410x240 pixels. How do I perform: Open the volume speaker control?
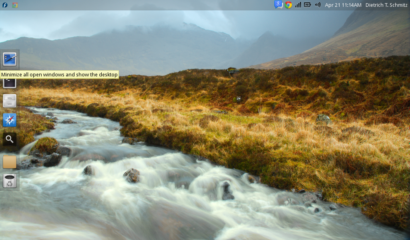(x=318, y=5)
